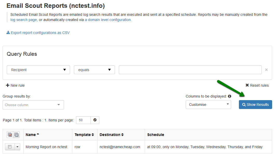Screen dimensions: 276x158
Task: Tick the checkbox for Morning Report on nctest
Action: 10,147
